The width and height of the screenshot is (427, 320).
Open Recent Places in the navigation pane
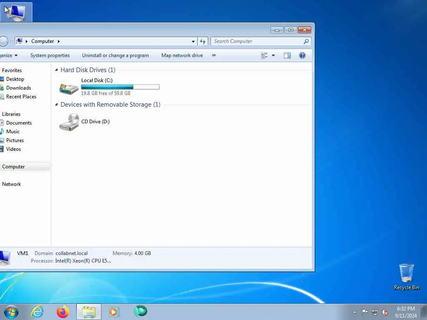pos(21,96)
